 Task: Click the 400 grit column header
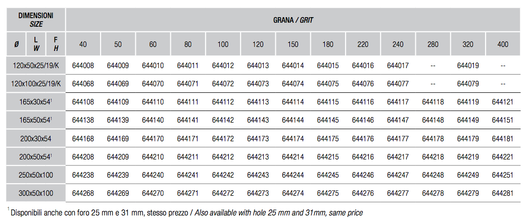coord(503,44)
